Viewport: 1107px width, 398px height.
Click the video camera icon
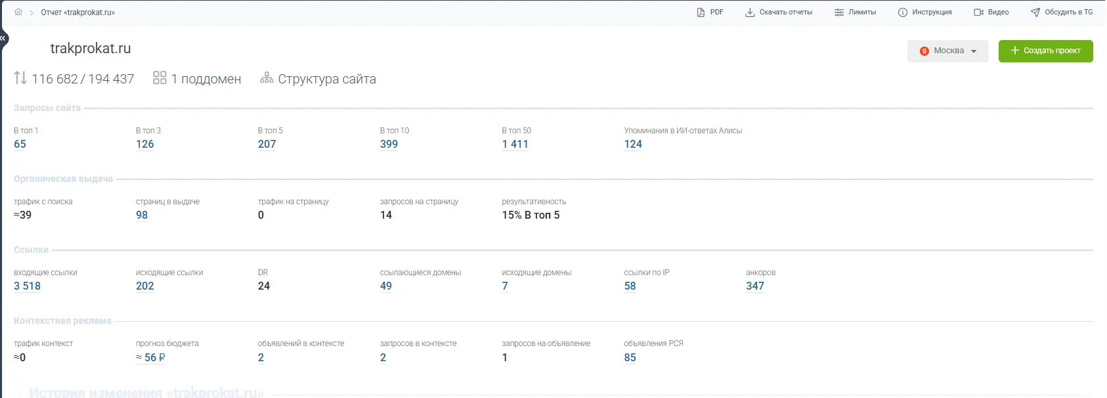978,12
